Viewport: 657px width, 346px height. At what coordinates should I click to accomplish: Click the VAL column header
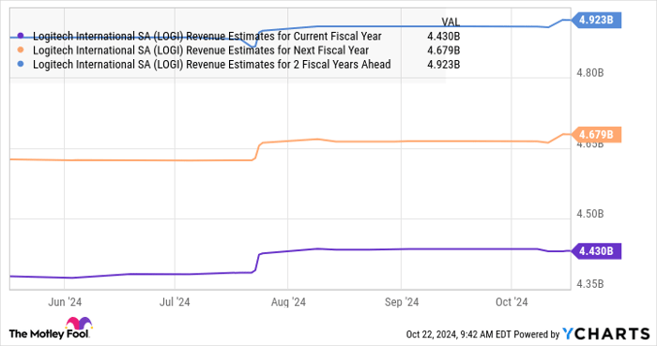(451, 22)
